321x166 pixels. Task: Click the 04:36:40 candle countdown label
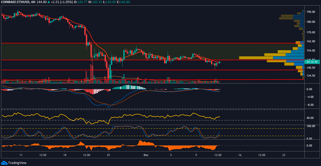(312, 62)
